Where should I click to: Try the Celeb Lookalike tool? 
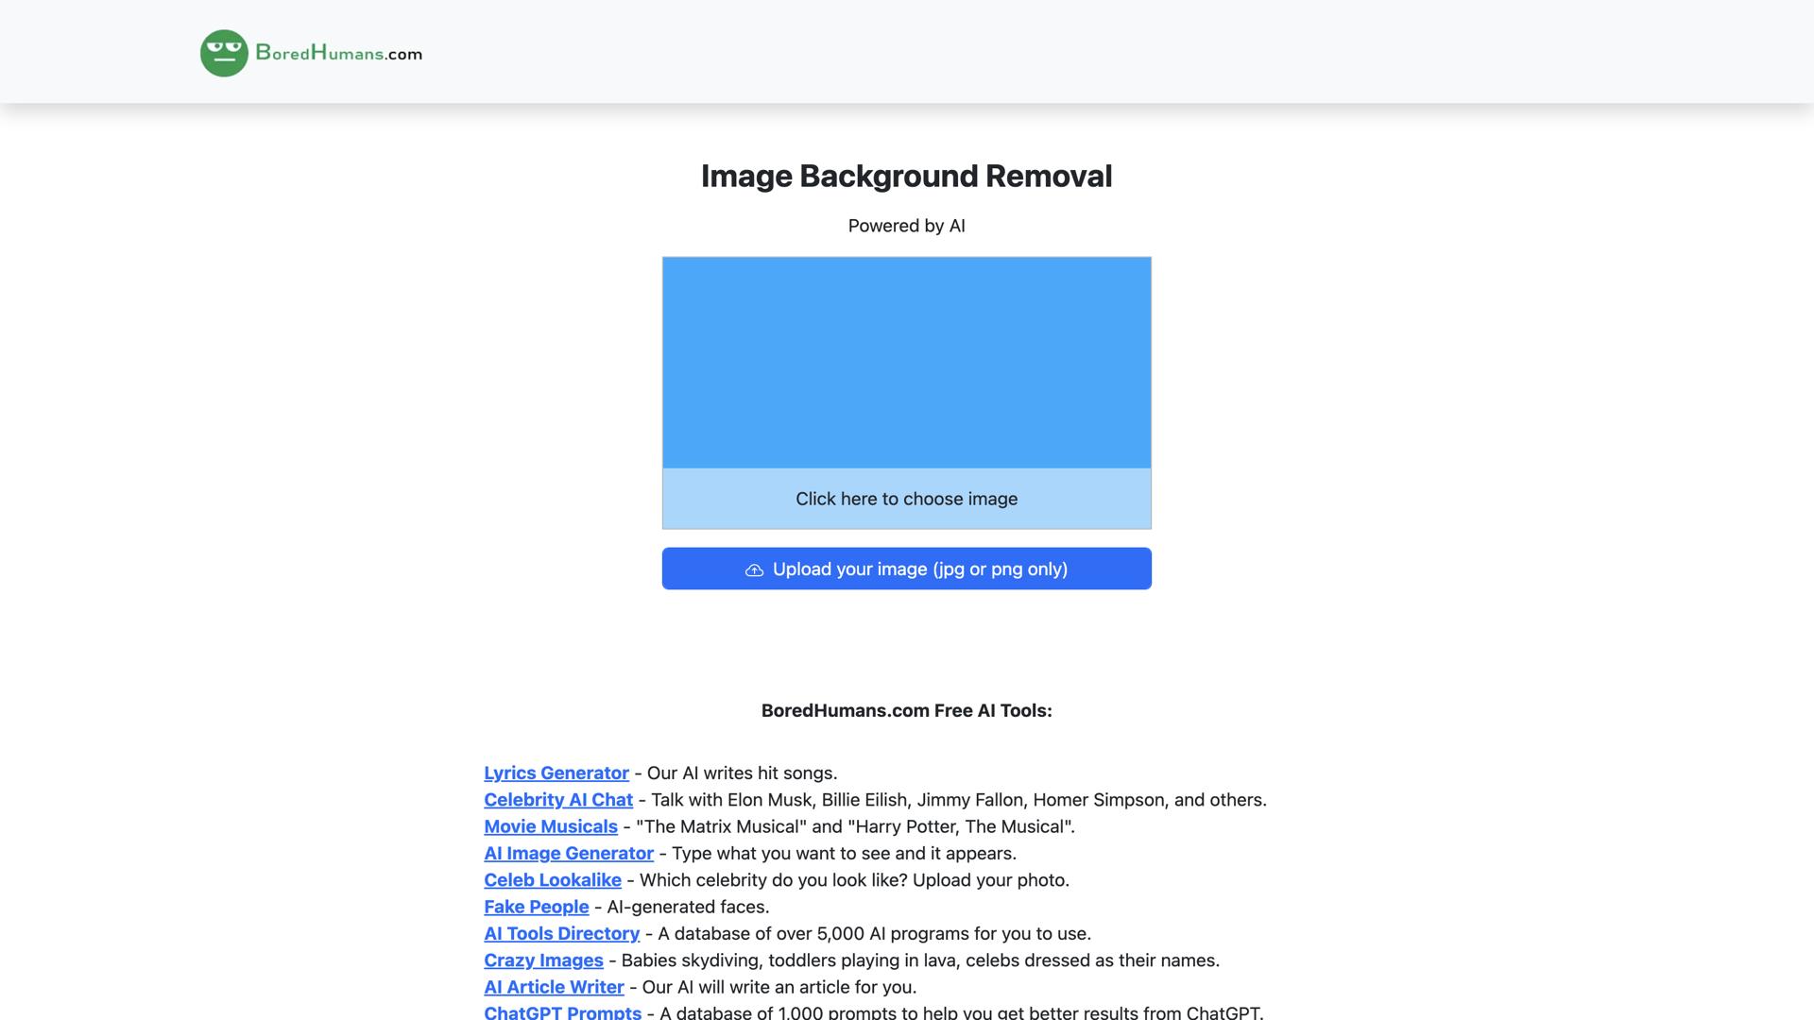tap(553, 880)
